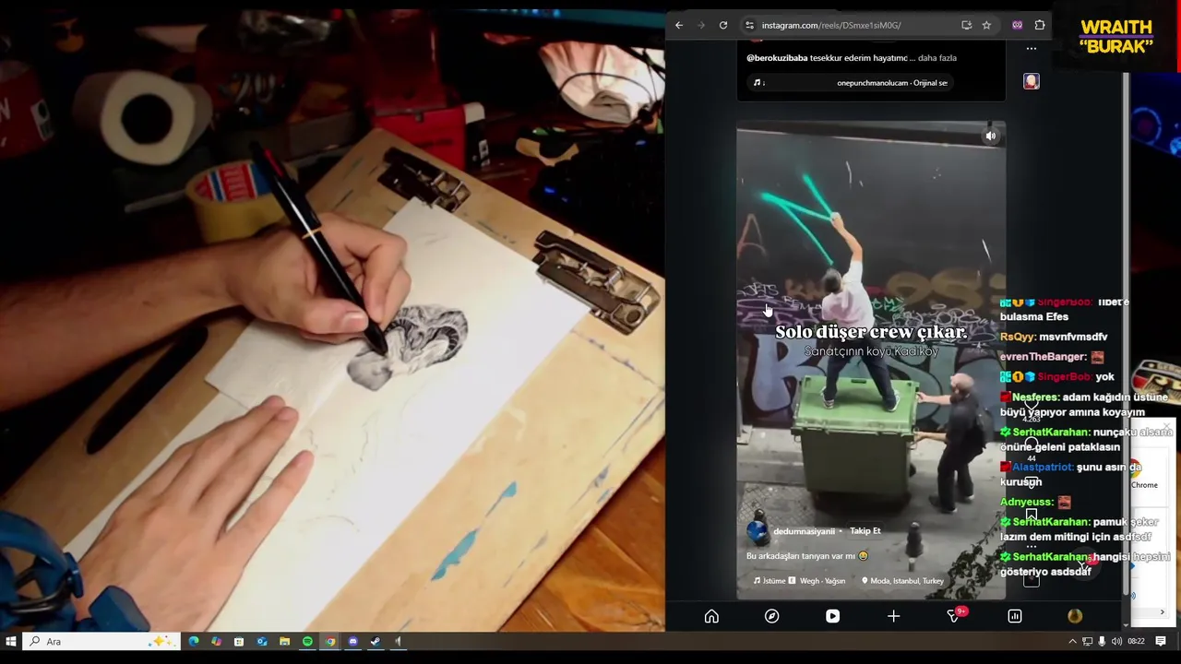Screen dimensions: 1181x664
Task: Create new post with plus icon
Action: click(x=893, y=616)
